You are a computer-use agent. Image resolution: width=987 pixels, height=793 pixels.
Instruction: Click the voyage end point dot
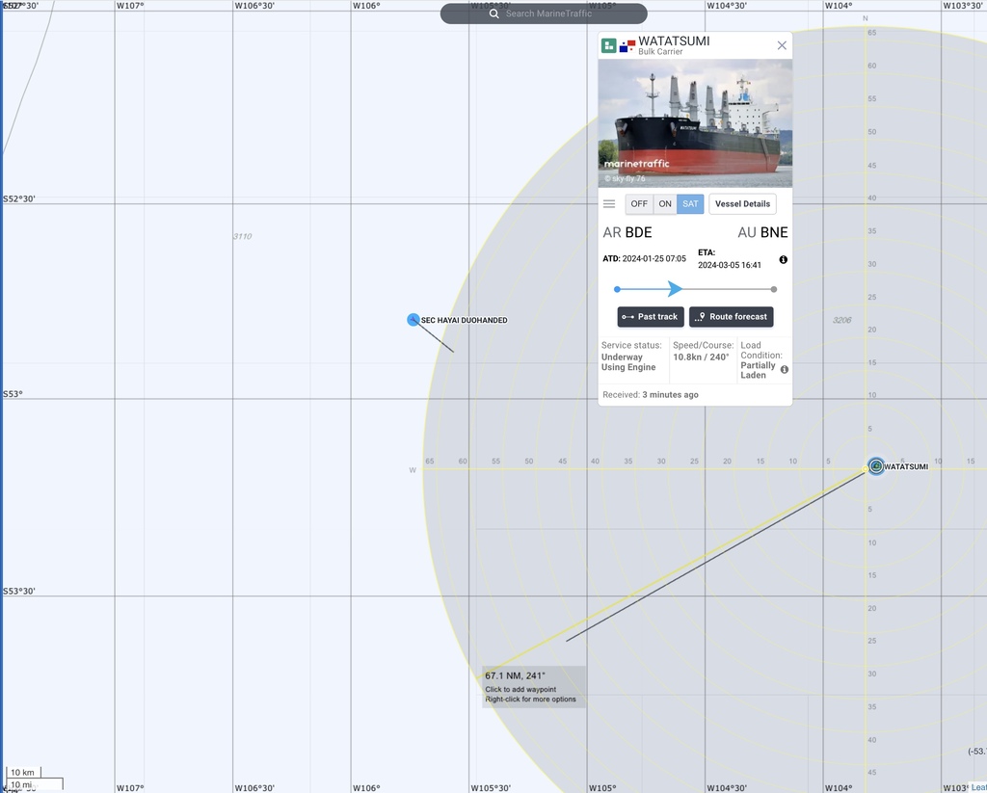pos(774,289)
